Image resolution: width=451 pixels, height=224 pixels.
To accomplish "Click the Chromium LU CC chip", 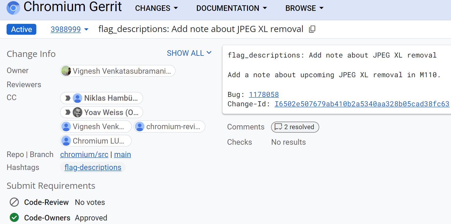I will 96,141.
